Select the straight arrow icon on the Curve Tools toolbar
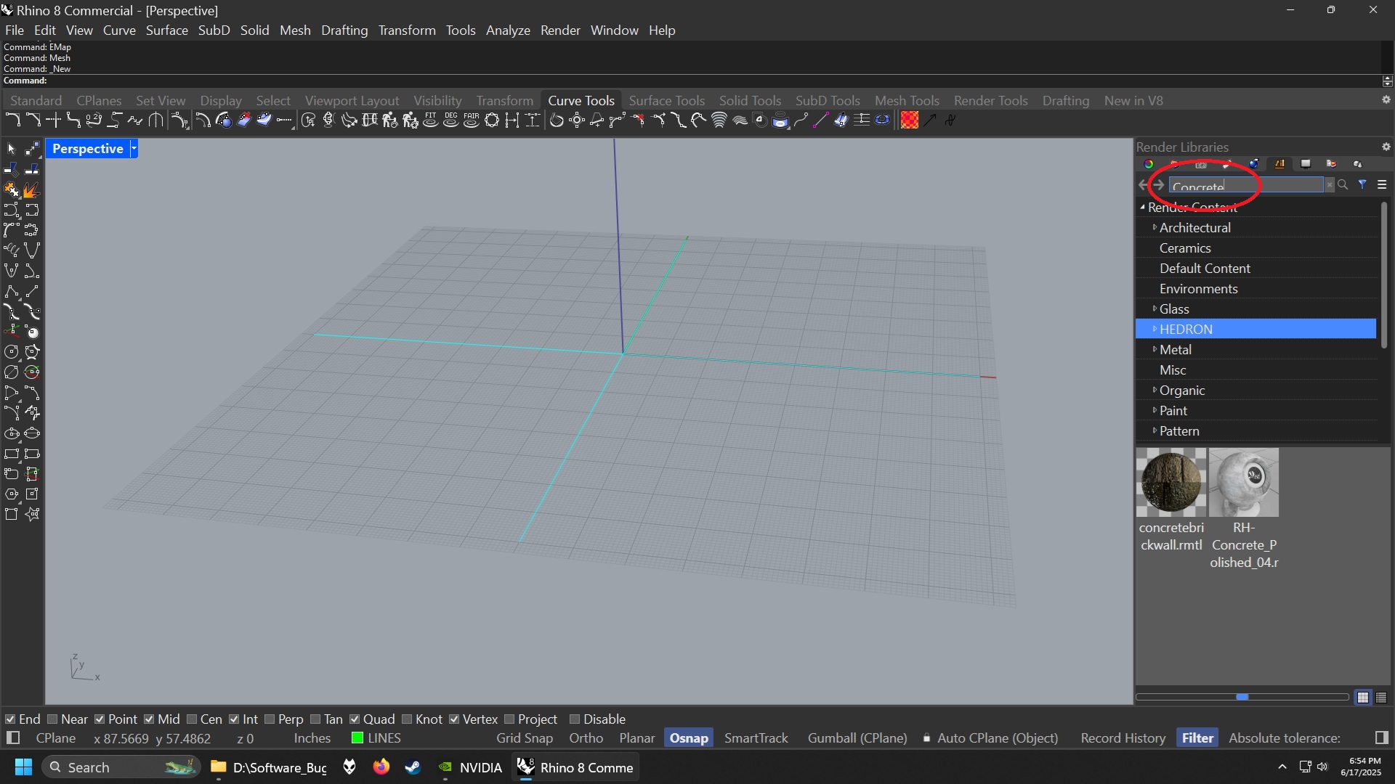Screen dimensions: 1395x784 tap(930, 120)
